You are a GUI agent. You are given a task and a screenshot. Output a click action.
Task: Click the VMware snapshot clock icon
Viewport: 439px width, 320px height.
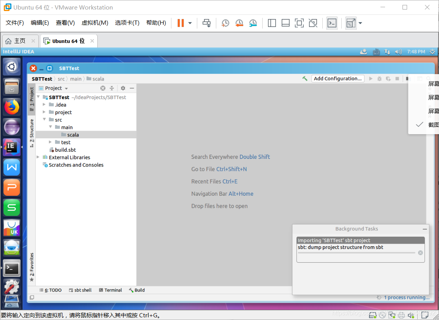(225, 23)
